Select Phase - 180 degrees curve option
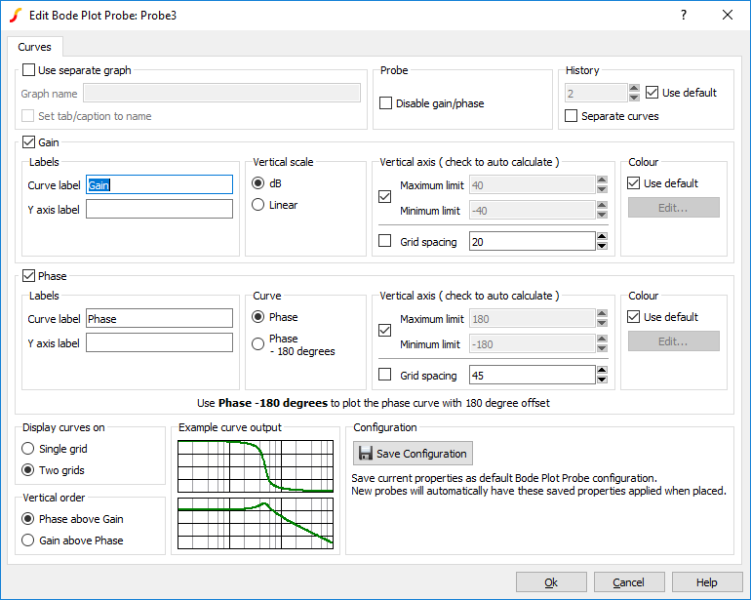 (258, 343)
